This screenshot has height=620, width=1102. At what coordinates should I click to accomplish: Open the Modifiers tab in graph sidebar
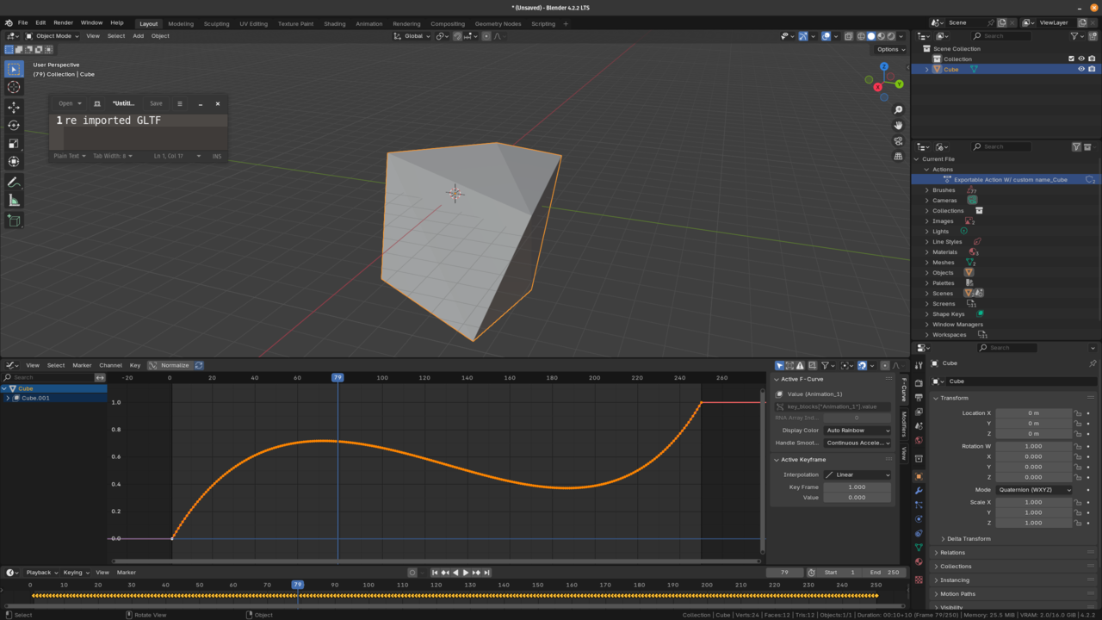[x=904, y=424]
